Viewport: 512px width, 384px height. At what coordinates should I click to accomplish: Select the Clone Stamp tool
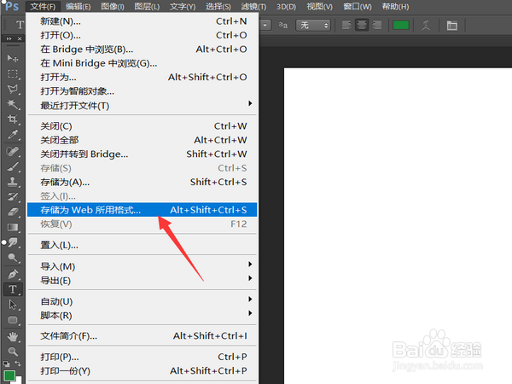coord(13,182)
